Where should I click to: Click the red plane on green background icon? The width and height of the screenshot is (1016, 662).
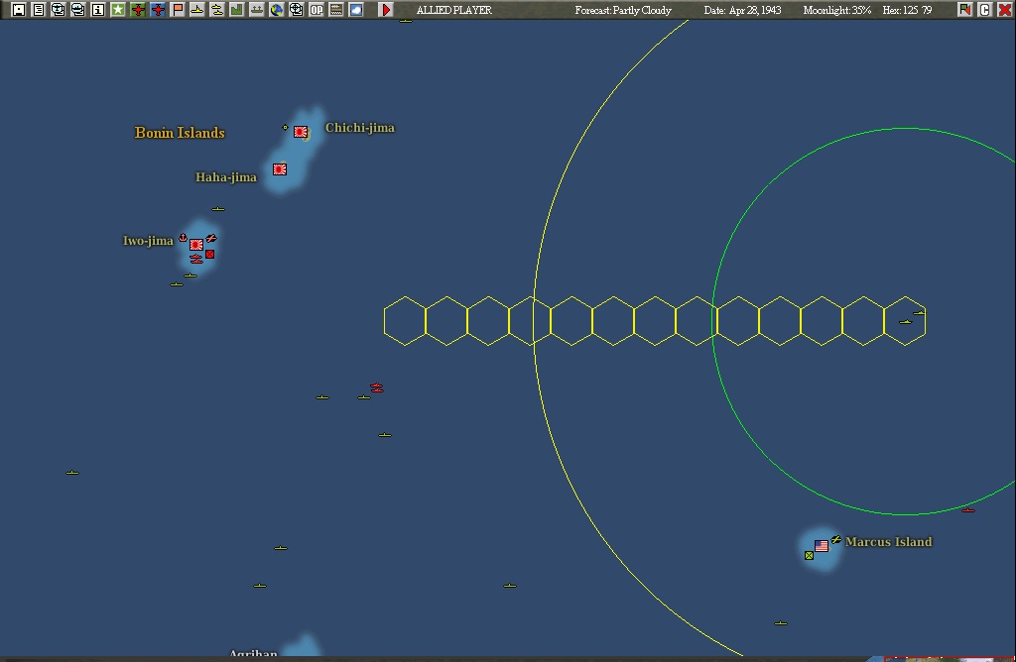pyautogui.click(x=137, y=10)
